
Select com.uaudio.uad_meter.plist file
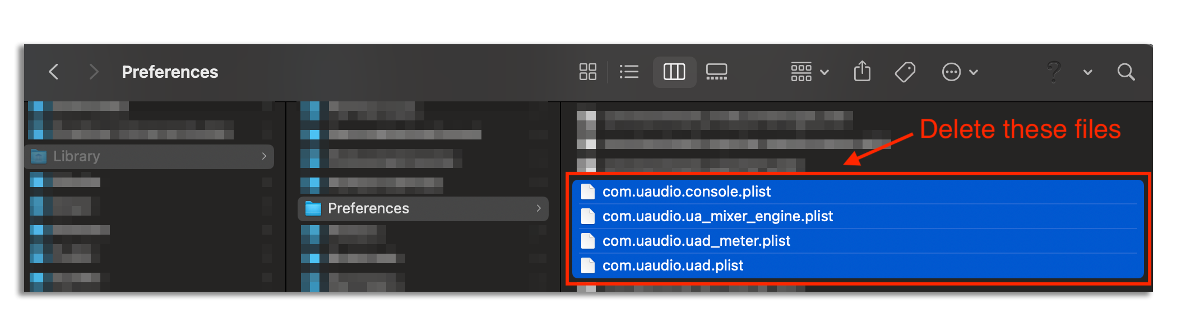tap(856, 241)
